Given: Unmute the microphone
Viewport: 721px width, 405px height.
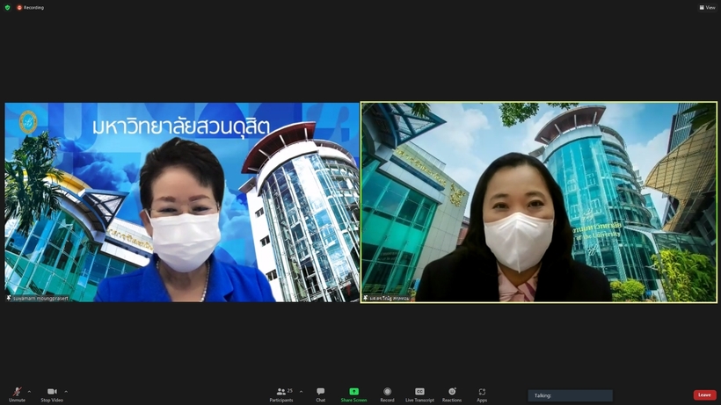Looking at the screenshot, I should click(17, 394).
